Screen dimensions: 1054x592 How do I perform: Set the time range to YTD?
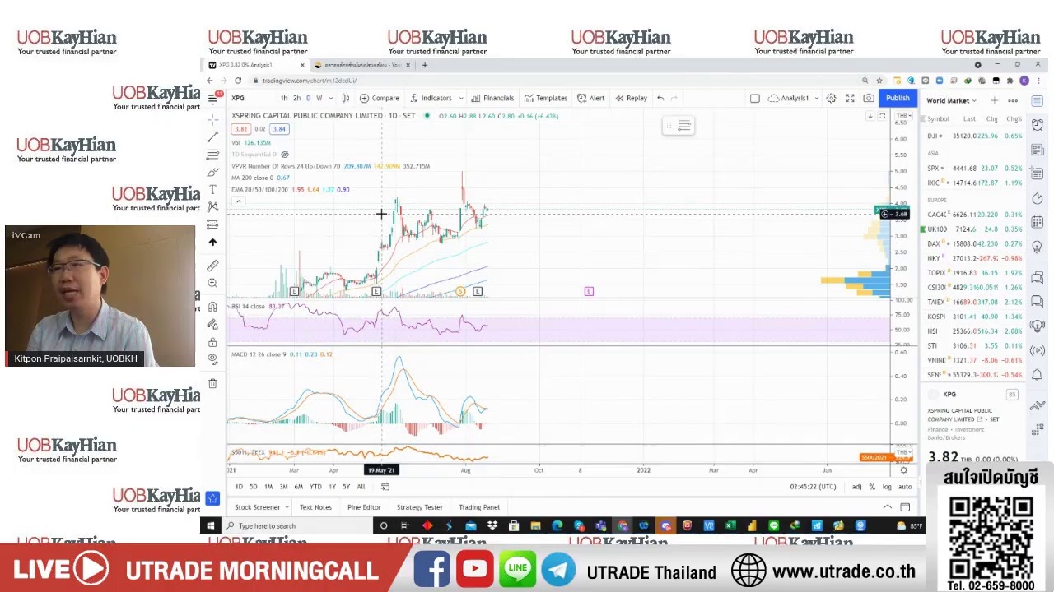point(315,487)
